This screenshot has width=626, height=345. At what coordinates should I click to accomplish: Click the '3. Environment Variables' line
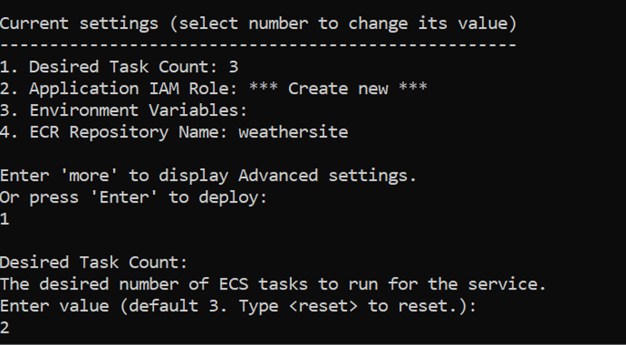(124, 111)
